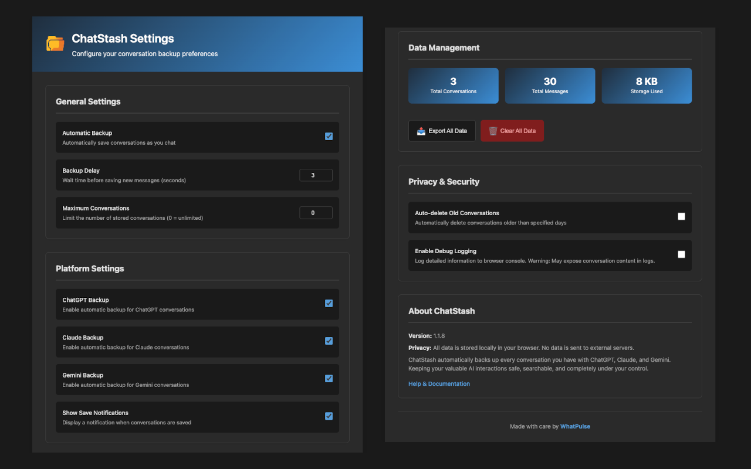The width and height of the screenshot is (751, 469).
Task: Check Enable Debug Logging box
Action: pyautogui.click(x=681, y=254)
